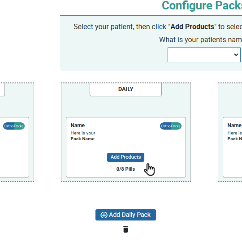The image size is (242, 242).
Task: Click the Add Products button
Action: [x=125, y=157]
